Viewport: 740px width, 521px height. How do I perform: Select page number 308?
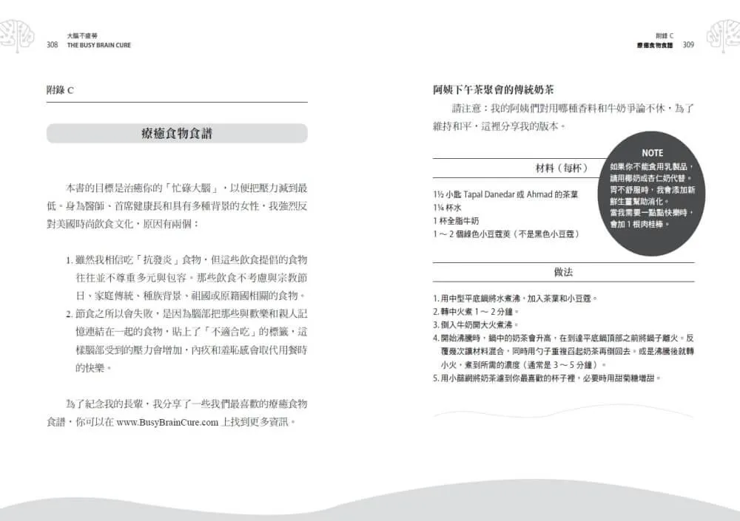point(52,45)
